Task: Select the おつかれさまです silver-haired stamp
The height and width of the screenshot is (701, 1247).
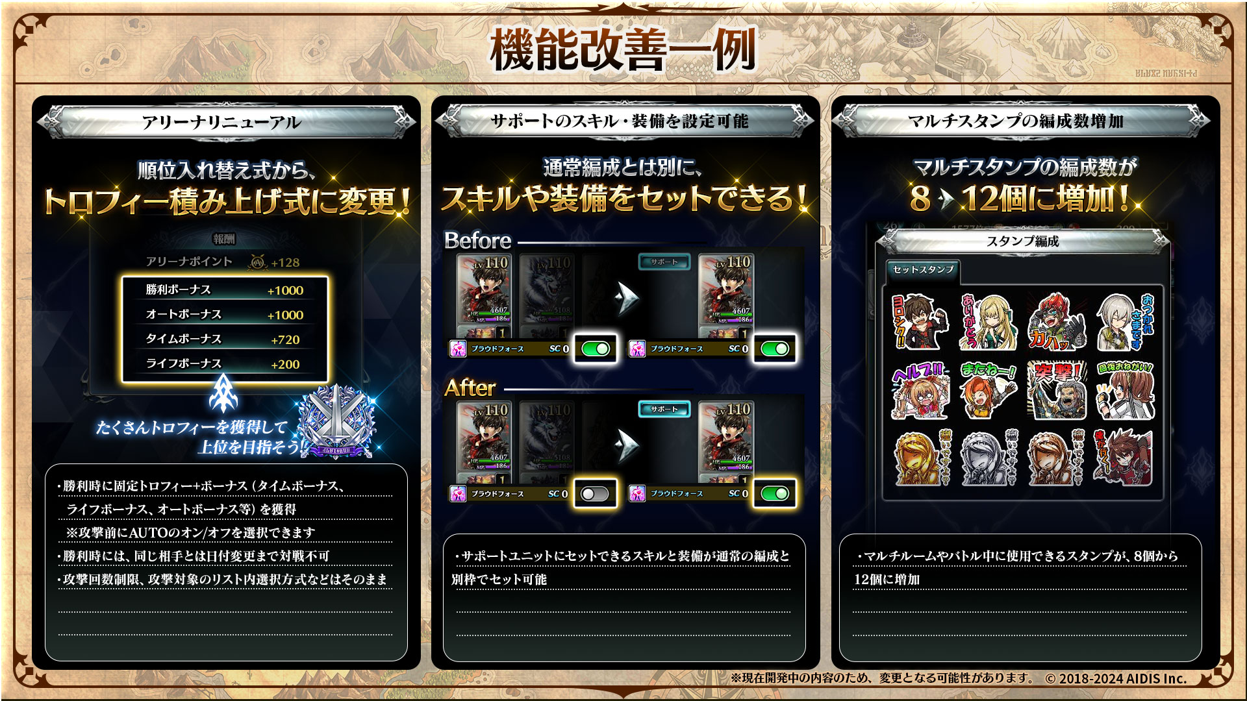Action: pos(1126,322)
